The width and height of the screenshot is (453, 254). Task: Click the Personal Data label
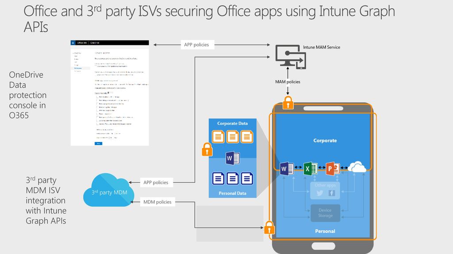click(233, 193)
